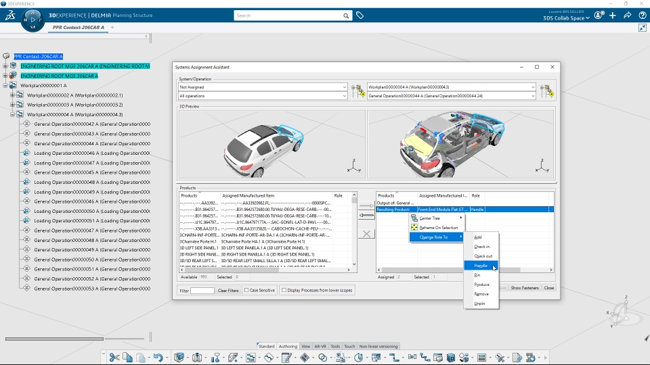Click the Clear Filters button
This screenshot has width=650, height=365.
point(228,291)
